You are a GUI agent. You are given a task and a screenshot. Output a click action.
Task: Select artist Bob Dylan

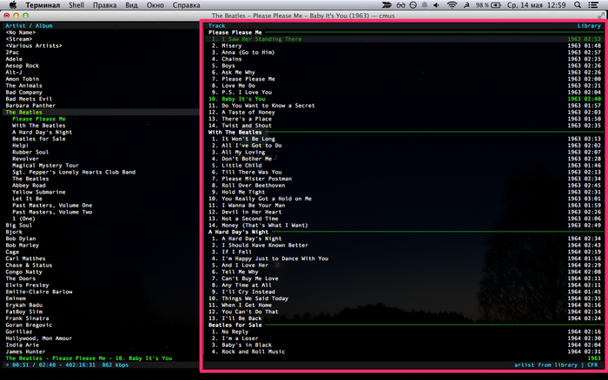[21, 239]
